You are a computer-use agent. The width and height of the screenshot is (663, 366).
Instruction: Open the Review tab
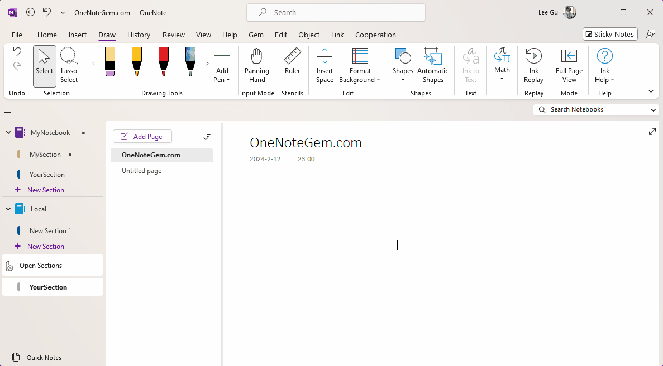[174, 35]
